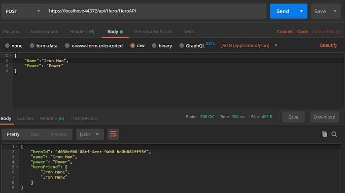Click the "name": "Iron Man" response line

54,157
